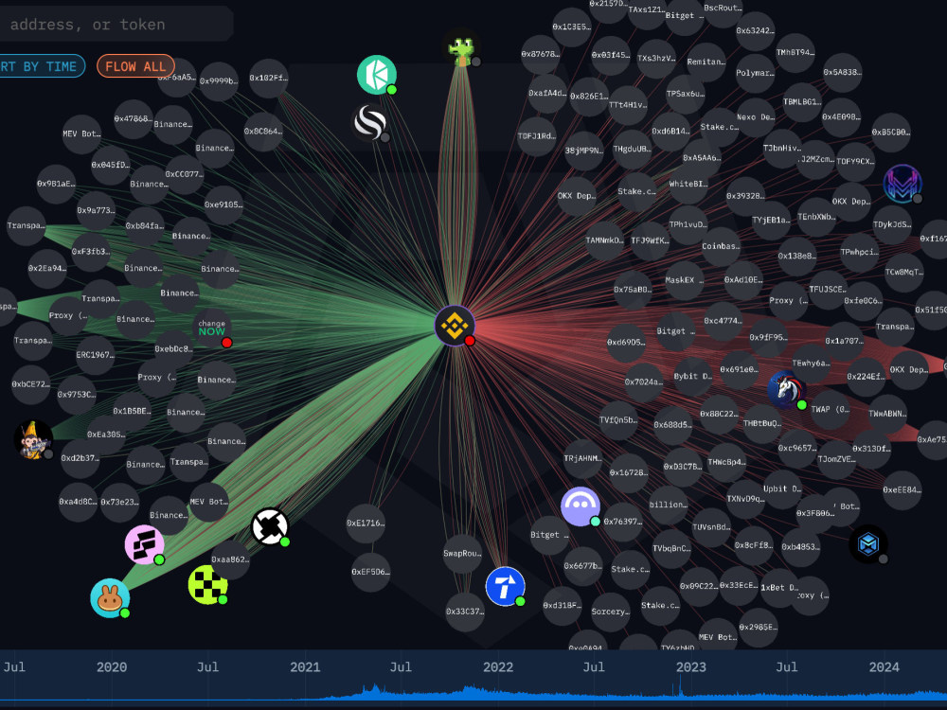
Task: Click the Synthetix-style S logo node
Action: click(369, 122)
